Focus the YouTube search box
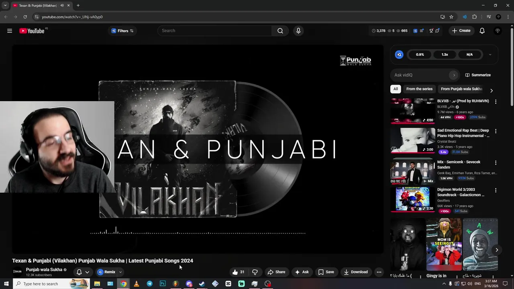Screen dimensions: 514x289 coord(215,31)
